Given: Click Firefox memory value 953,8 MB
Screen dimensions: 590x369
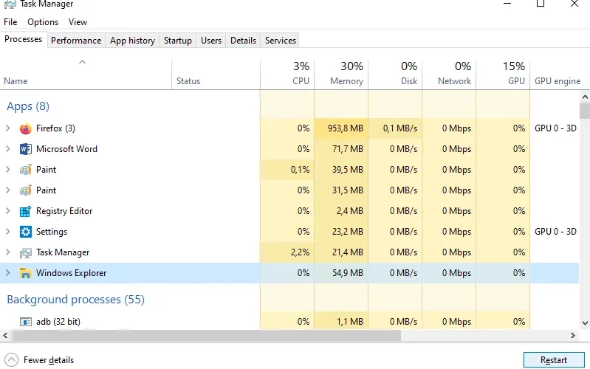Looking at the screenshot, I should click(x=345, y=128).
